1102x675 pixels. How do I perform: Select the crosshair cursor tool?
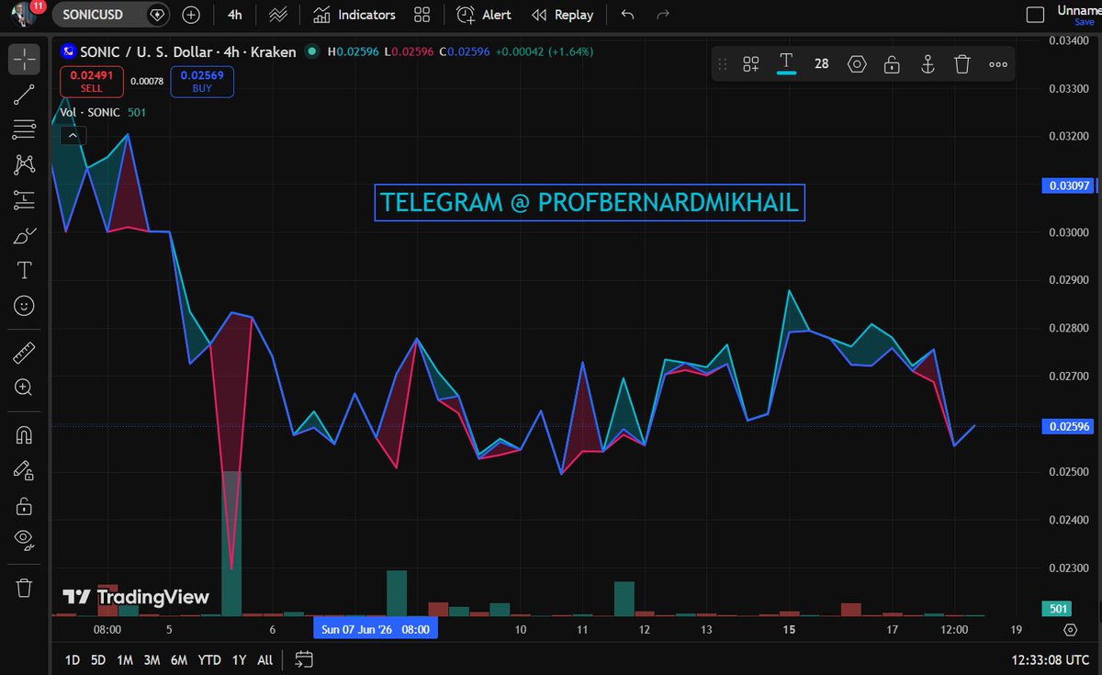(x=24, y=60)
